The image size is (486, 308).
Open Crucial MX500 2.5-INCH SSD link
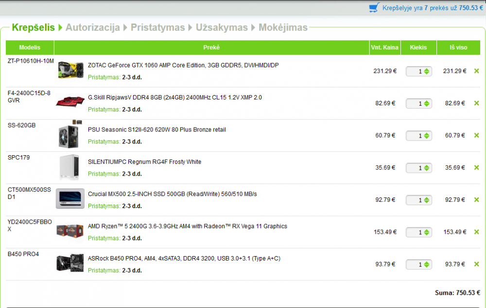click(x=173, y=194)
